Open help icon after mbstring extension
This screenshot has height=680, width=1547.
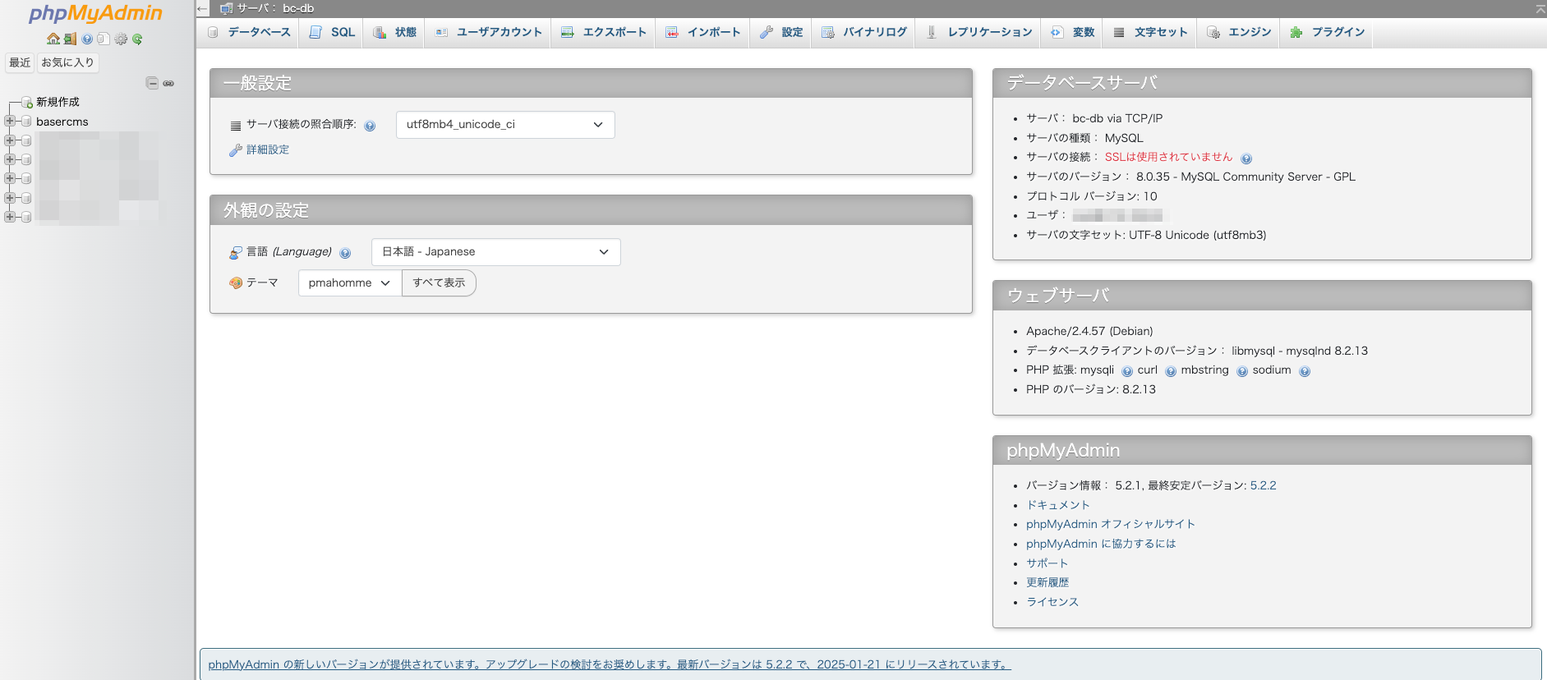[1242, 371]
